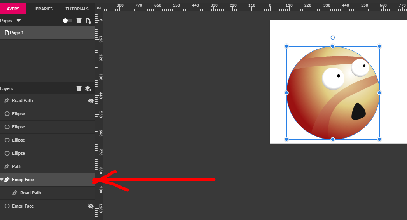Select the bottom Emoji Face ellipse layer
Screen dimensions: 407x220
tap(47, 206)
